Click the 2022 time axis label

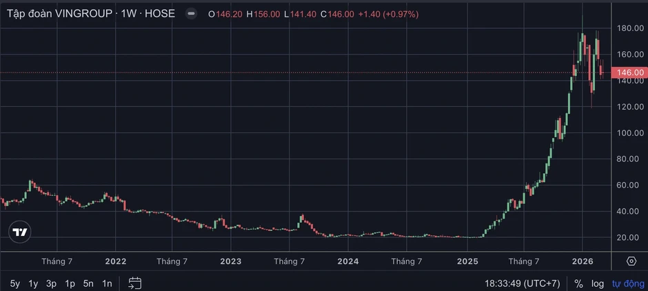(116, 261)
